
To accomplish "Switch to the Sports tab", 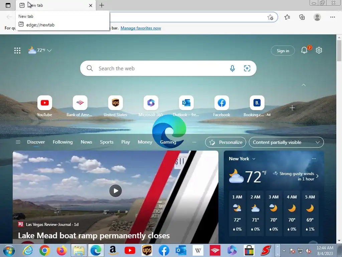I will click(x=107, y=142).
